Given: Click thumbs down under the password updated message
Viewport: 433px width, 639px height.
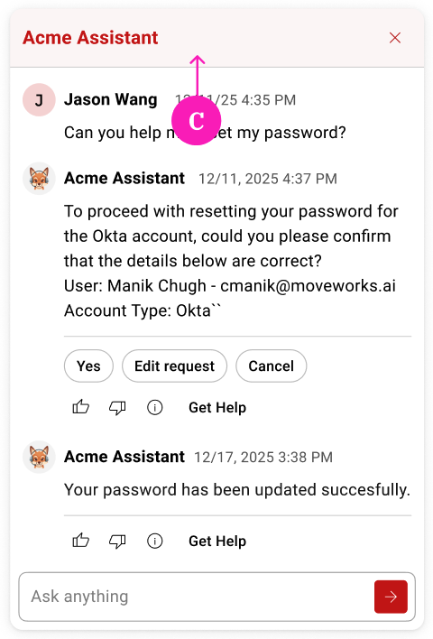Looking at the screenshot, I should pyautogui.click(x=117, y=541).
